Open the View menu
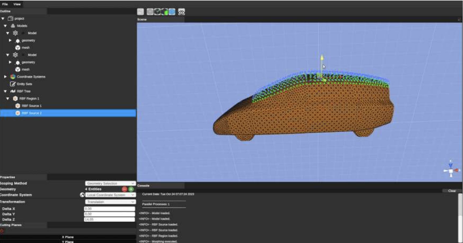This screenshot has width=463, height=243. pyautogui.click(x=17, y=4)
